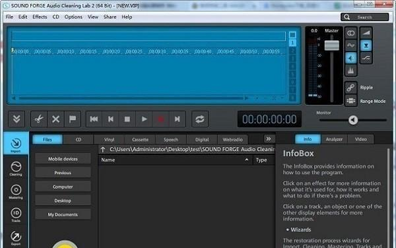Collapse panel with double-chevron down icon
The image size is (396, 248).
pos(16,119)
